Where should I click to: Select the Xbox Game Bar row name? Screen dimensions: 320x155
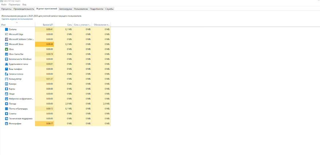(16, 54)
